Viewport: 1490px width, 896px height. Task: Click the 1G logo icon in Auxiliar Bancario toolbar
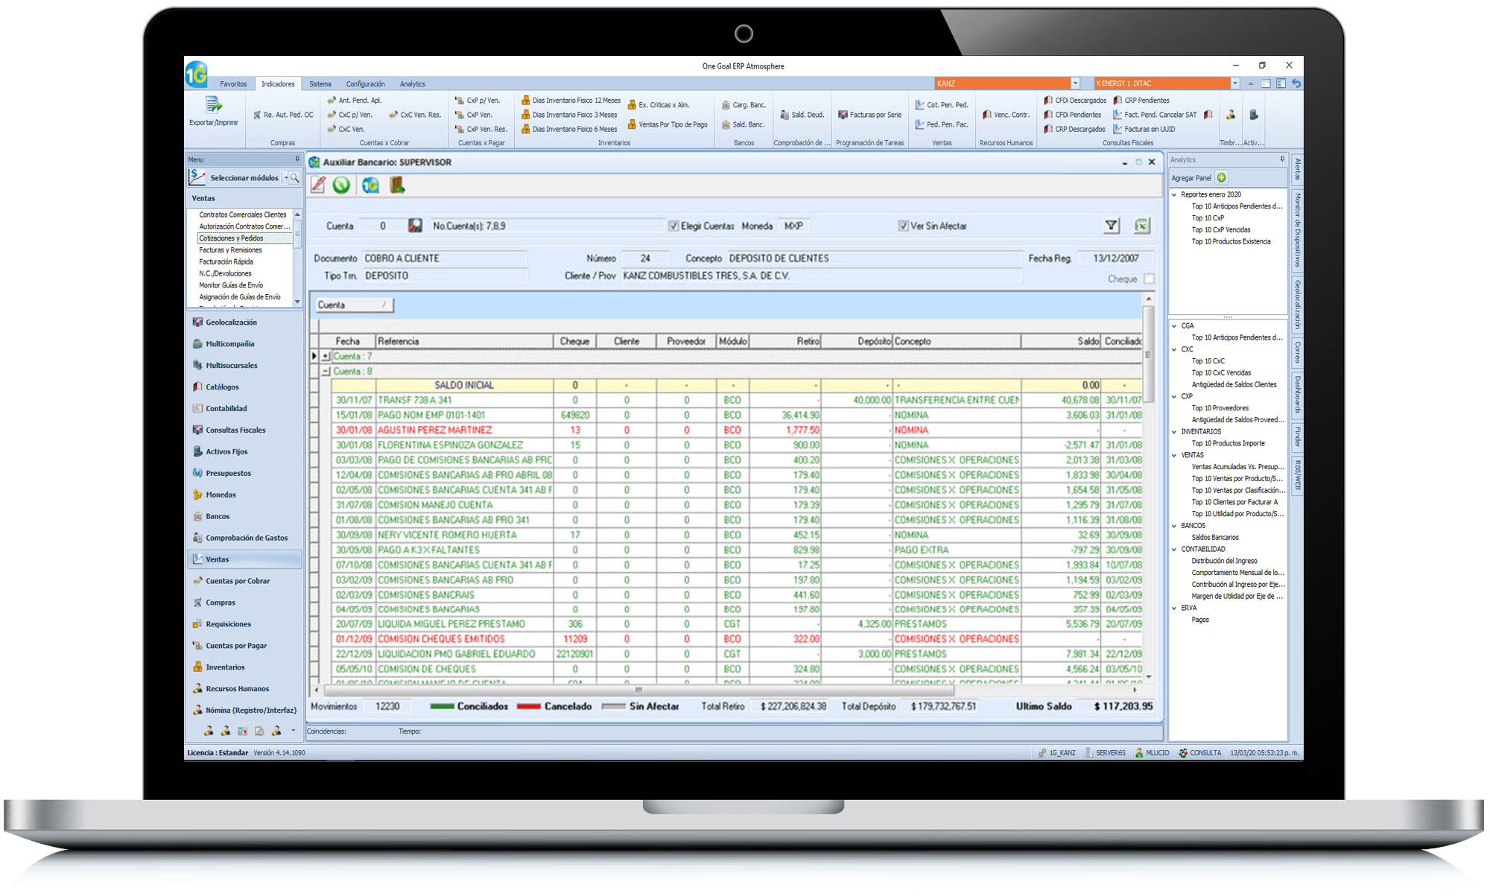(370, 185)
